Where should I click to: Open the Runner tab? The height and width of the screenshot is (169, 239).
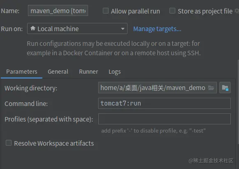point(88,72)
